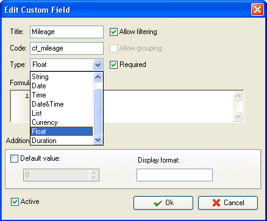Click the Display format input field
267x221 pixels.
[174, 175]
